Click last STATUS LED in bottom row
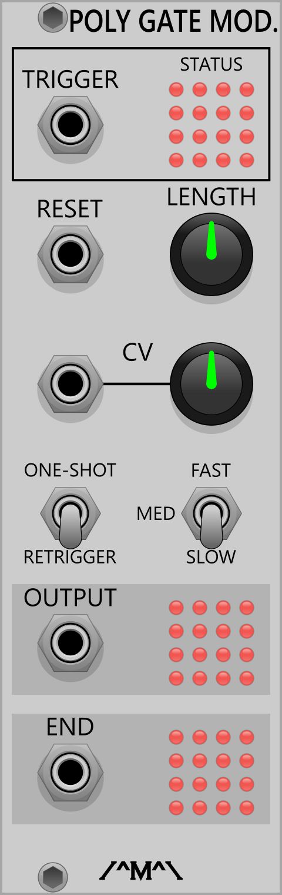 [247, 160]
